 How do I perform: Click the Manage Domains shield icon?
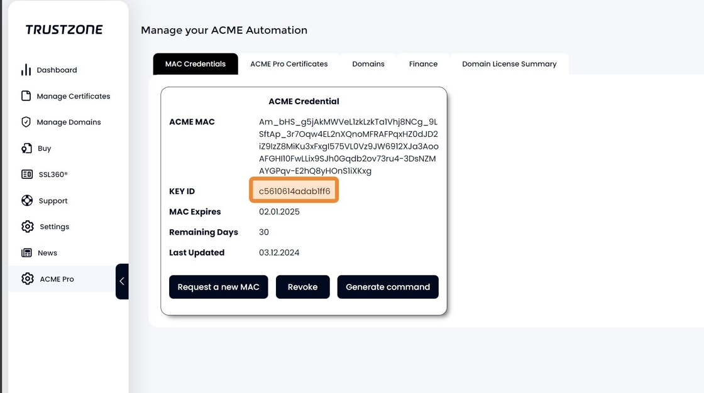click(x=26, y=122)
